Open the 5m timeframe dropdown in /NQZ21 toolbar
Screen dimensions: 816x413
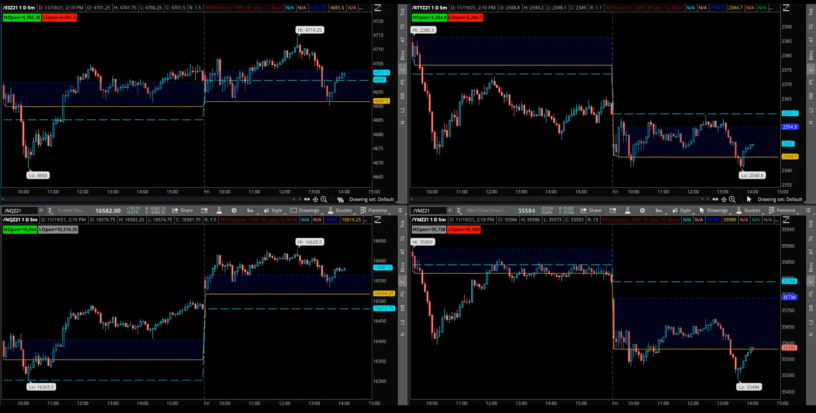point(250,210)
